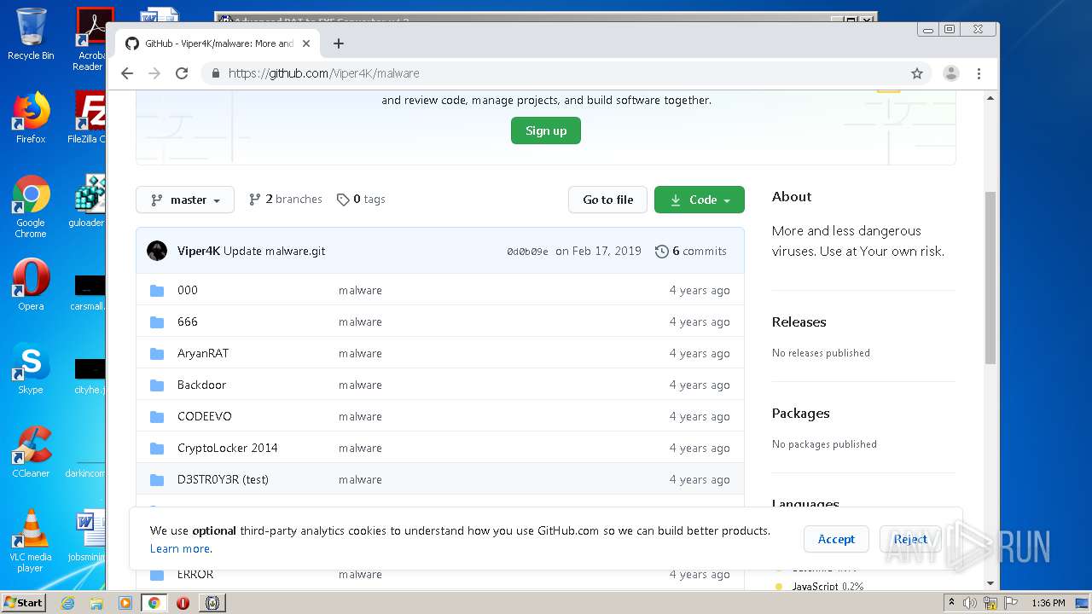Open the 666 folder
The image size is (1092, 614).
click(188, 321)
